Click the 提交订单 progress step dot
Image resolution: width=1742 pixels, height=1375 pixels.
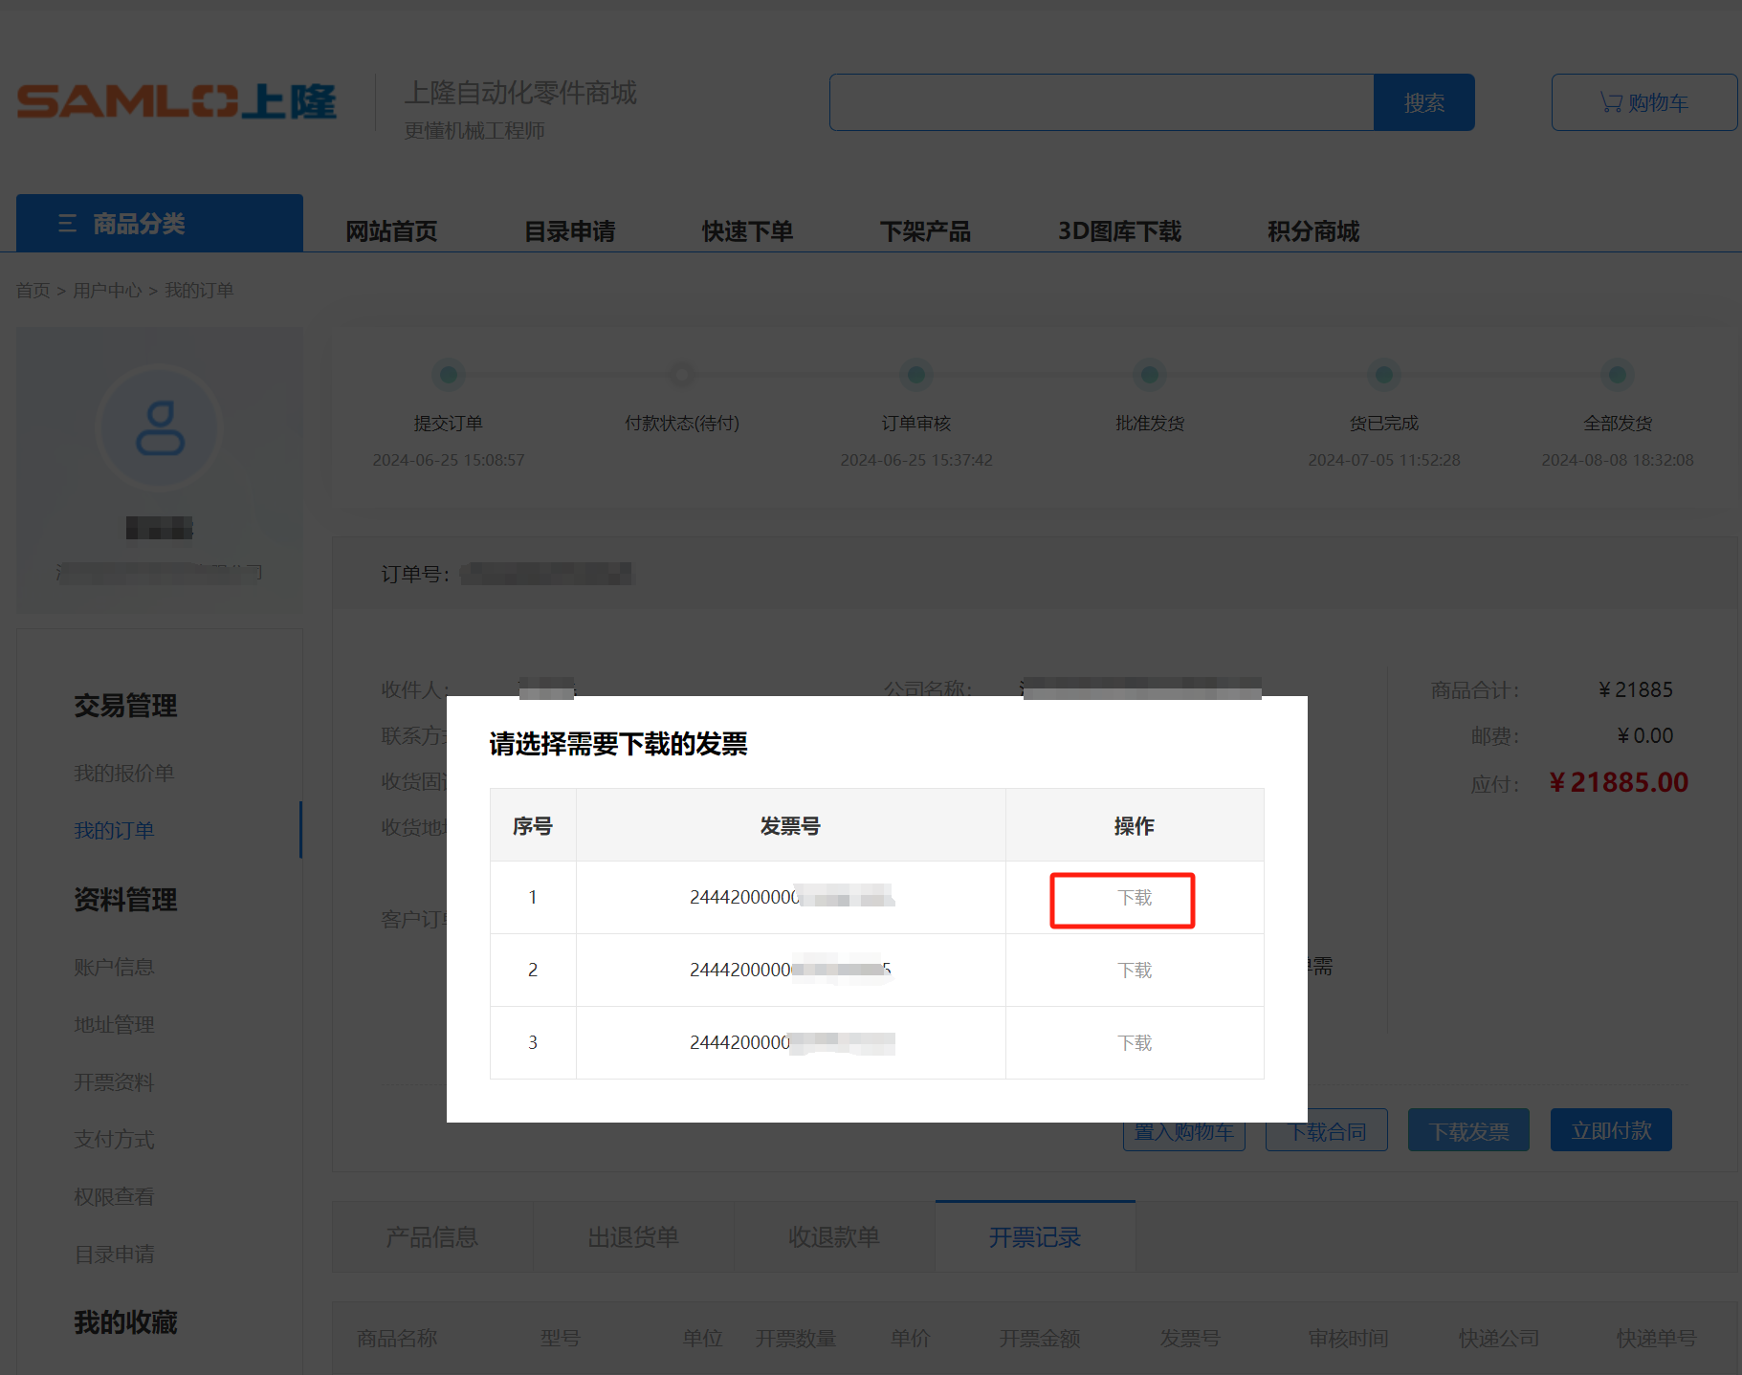tap(448, 375)
